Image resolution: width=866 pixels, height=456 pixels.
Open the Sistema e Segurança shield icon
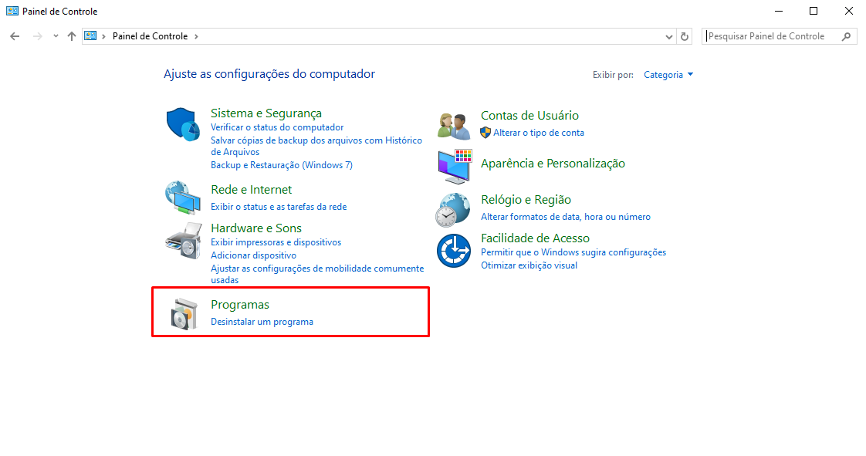pyautogui.click(x=183, y=125)
